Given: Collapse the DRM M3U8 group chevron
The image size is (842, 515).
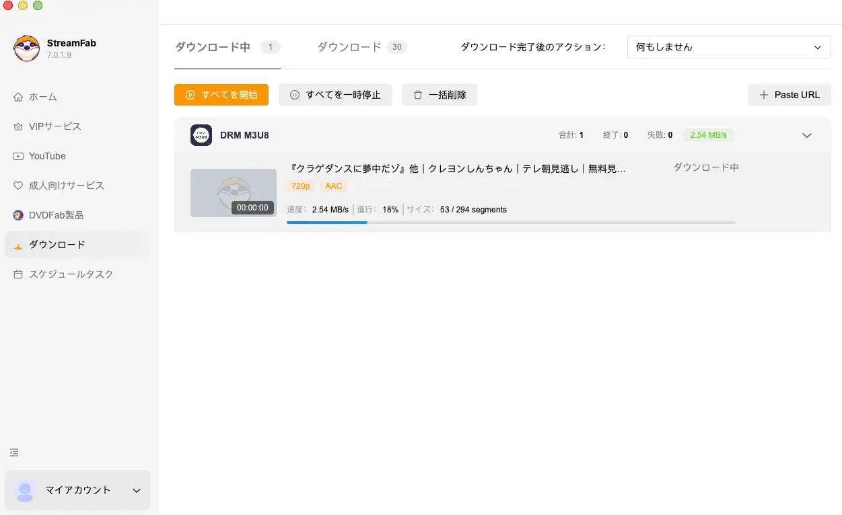Looking at the screenshot, I should 807,135.
